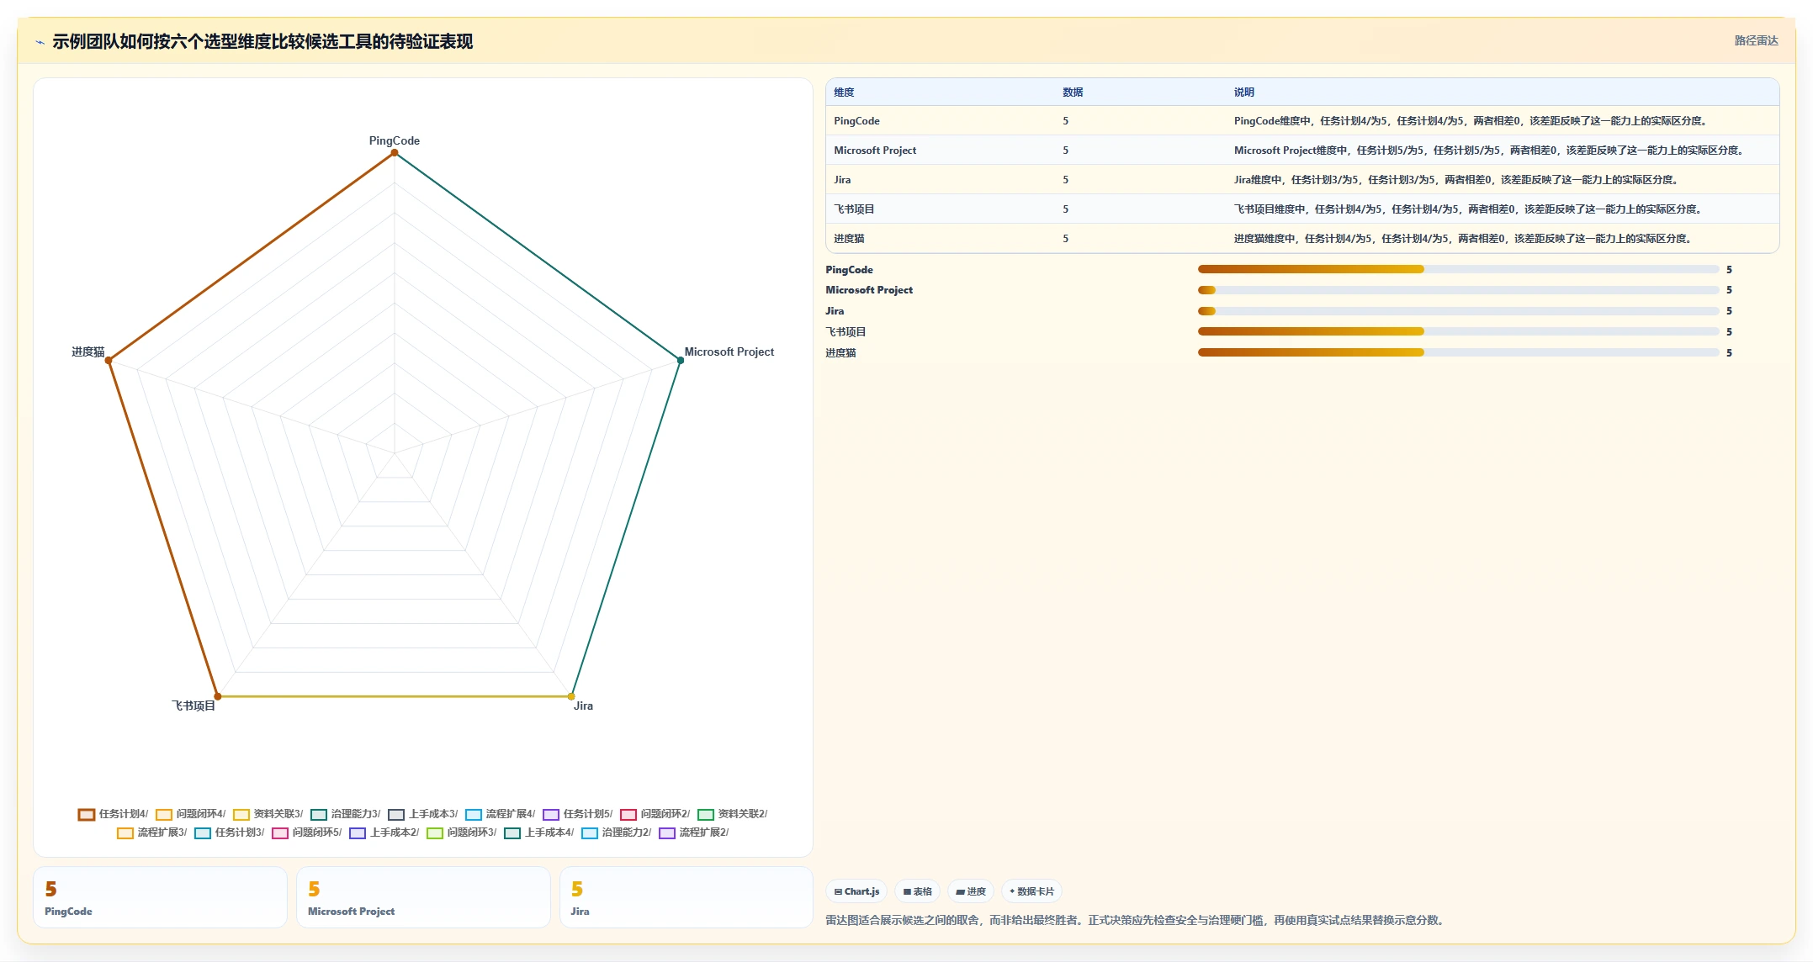Screen dimensions: 1813x962
Task: Toggle the 问题闭环2/ legend entry
Action: [655, 814]
